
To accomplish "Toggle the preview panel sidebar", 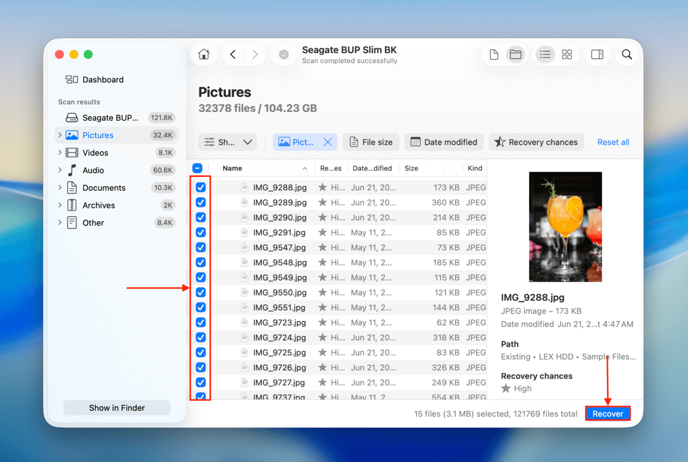I will [597, 54].
